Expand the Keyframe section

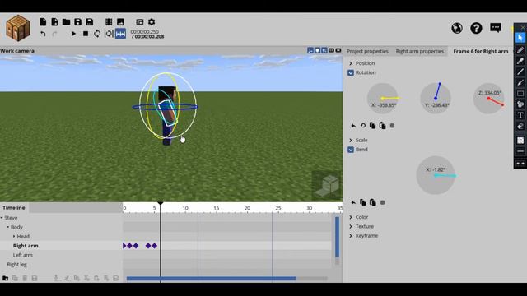(x=351, y=236)
